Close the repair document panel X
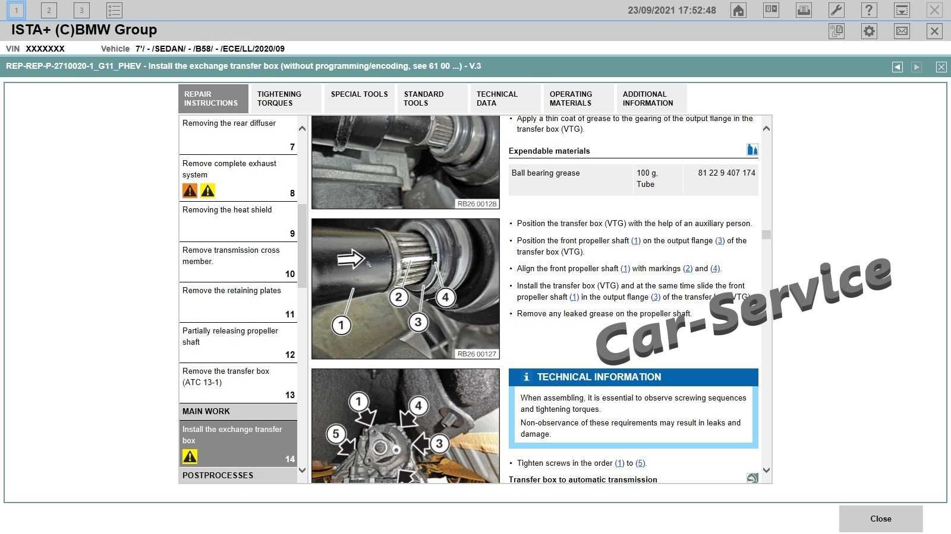Screen dimensions: 951x534 point(941,67)
